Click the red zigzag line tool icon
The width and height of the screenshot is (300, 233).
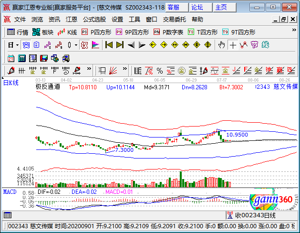coord(244,45)
